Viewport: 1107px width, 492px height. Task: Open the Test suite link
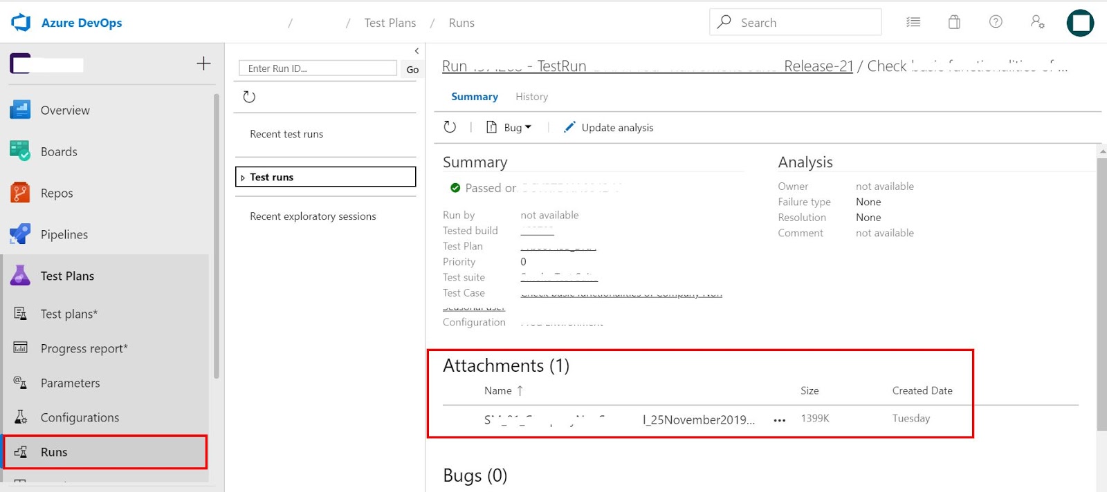point(559,277)
